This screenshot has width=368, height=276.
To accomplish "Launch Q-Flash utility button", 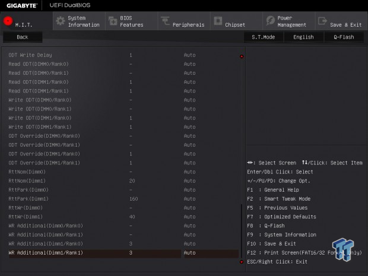I will pyautogui.click(x=344, y=37).
